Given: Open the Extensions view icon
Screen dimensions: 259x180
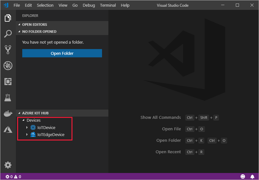Looking at the screenshot, I should [8, 82].
